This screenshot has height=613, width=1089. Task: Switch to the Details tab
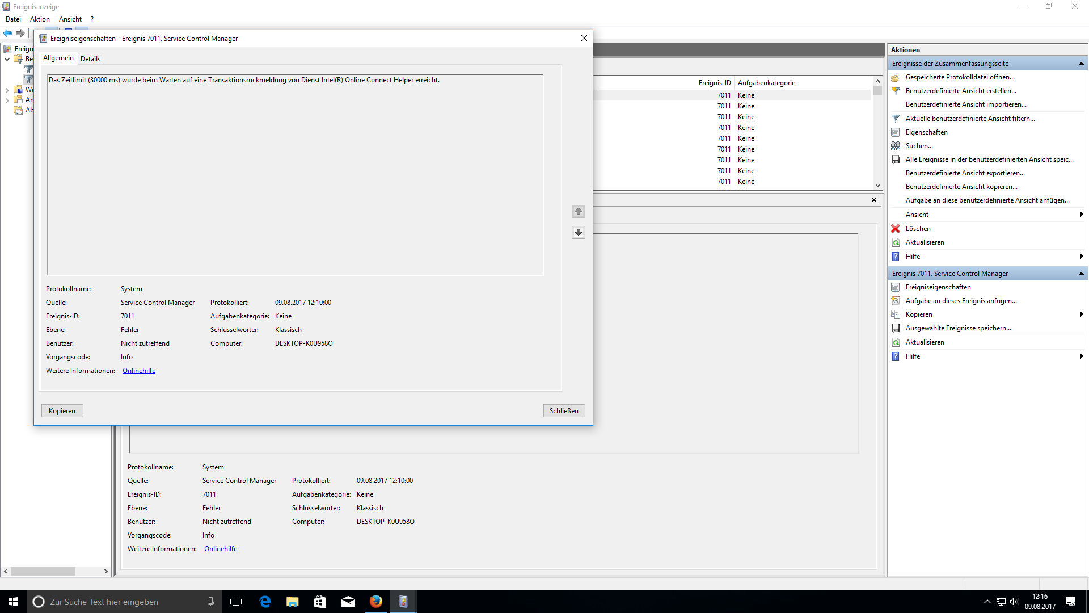(x=90, y=59)
